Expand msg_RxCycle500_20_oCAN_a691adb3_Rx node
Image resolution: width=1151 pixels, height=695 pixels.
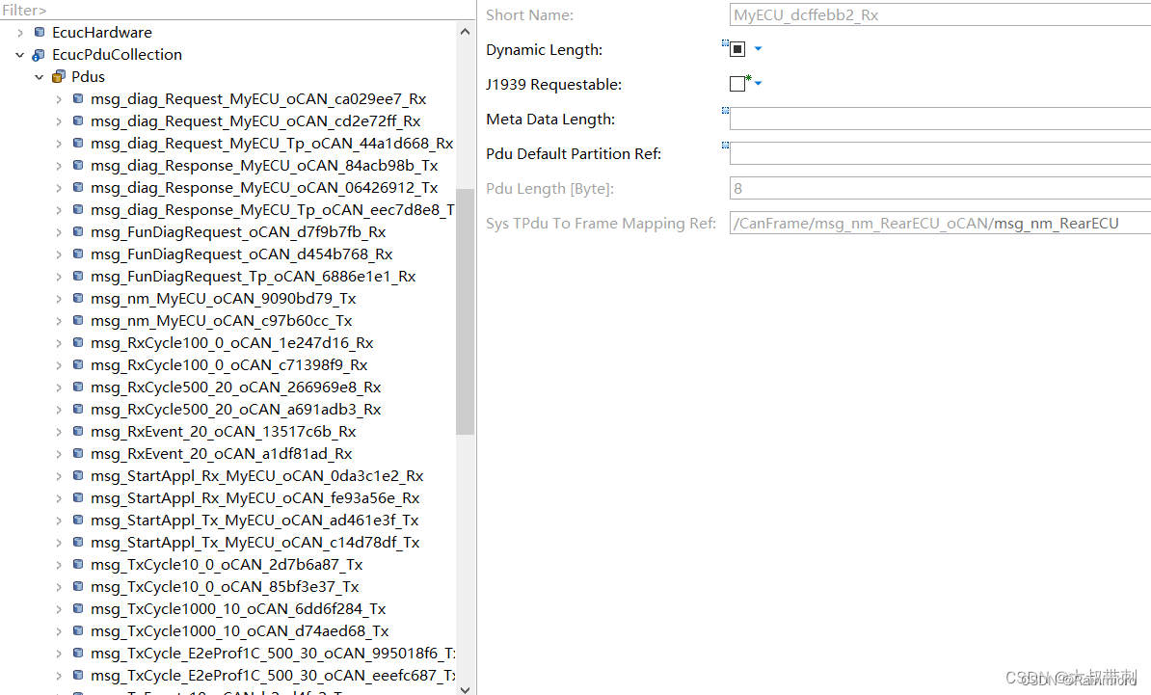[x=59, y=409]
